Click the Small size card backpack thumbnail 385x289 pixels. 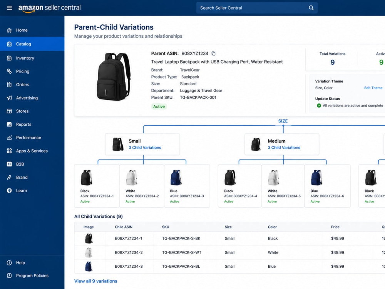click(x=118, y=144)
